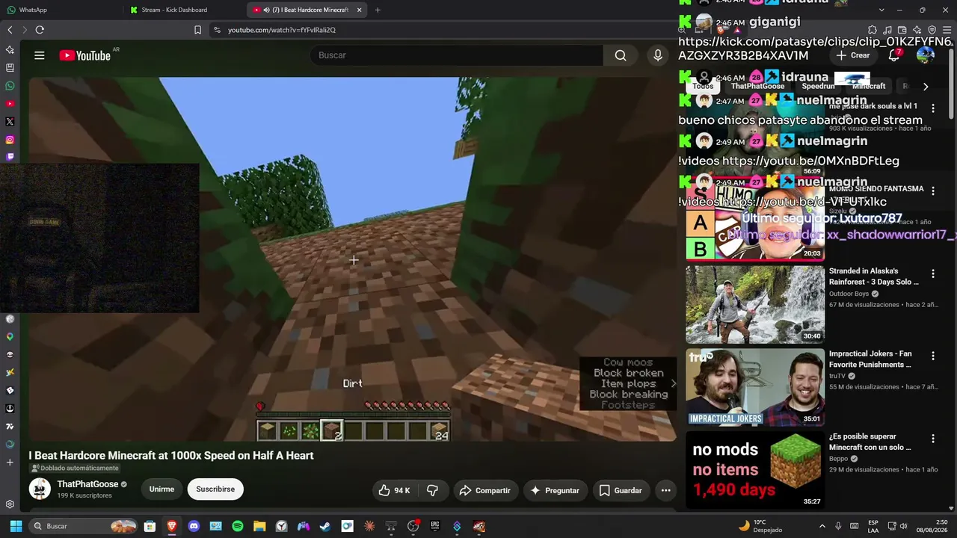This screenshot has height=538, width=957.
Task: Dislike the video
Action: tap(432, 490)
